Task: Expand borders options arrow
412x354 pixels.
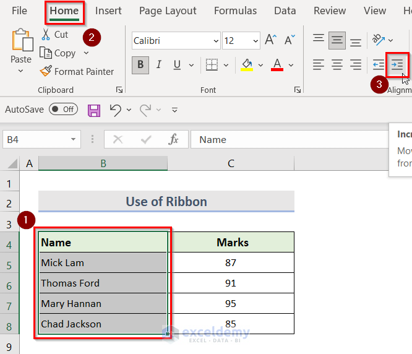Action: coord(226,65)
